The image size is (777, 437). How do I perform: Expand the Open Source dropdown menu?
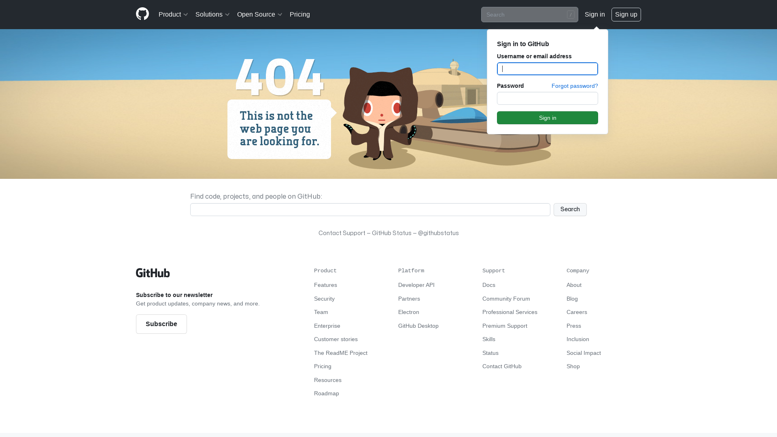coord(259,15)
